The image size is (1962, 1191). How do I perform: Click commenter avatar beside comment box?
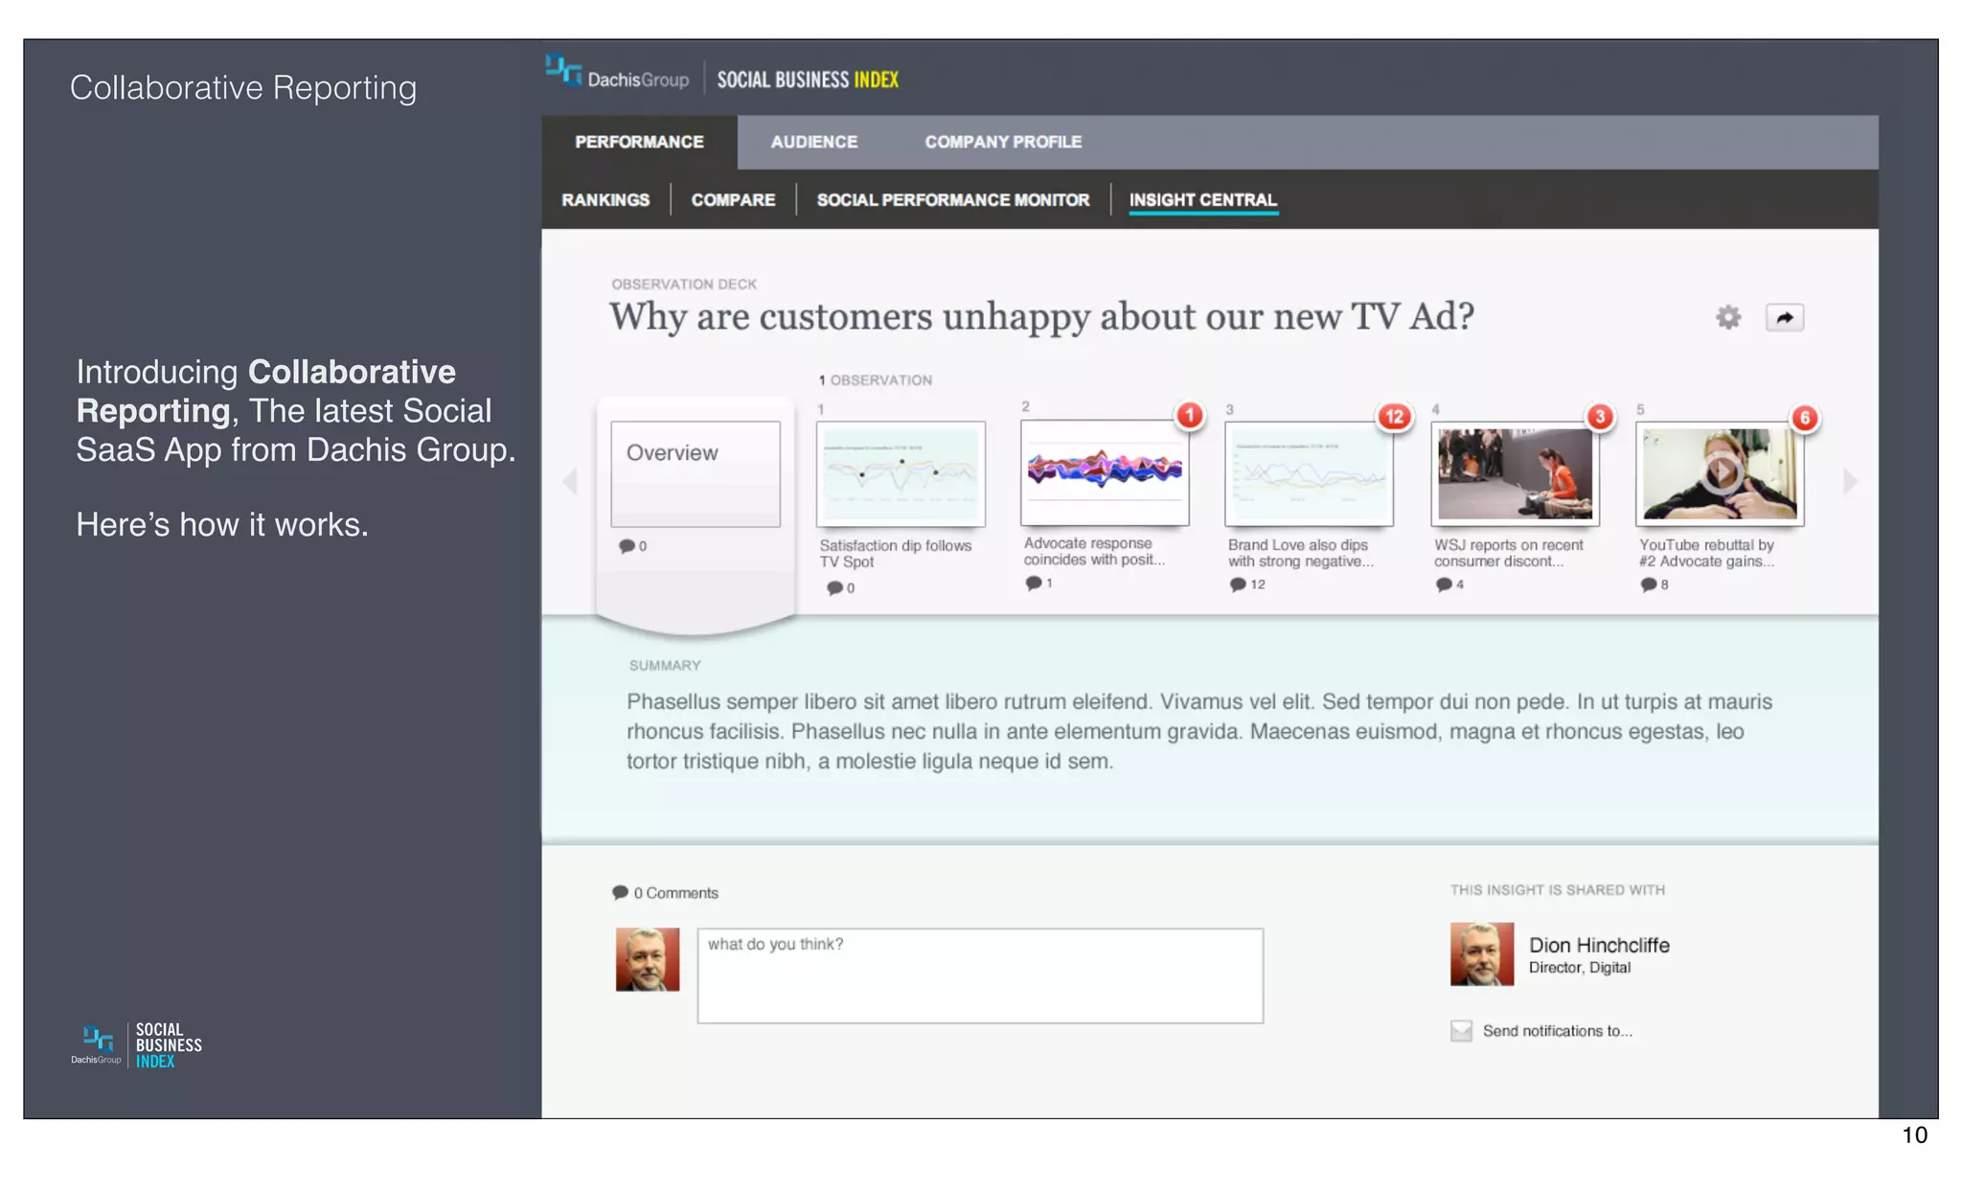pos(648,959)
